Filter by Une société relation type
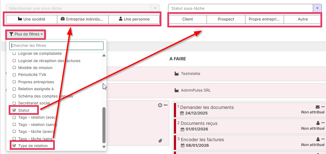This screenshot has height=154, width=326. [32, 19]
